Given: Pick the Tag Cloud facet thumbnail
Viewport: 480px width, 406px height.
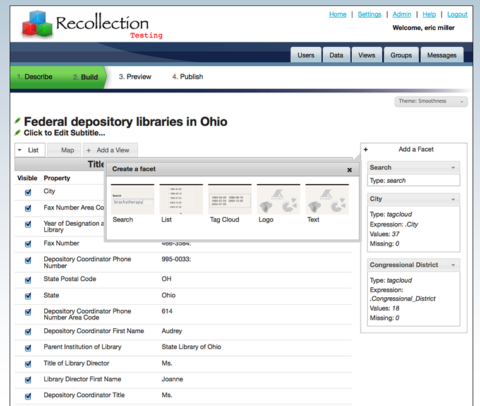Looking at the screenshot, I should pyautogui.click(x=230, y=200).
